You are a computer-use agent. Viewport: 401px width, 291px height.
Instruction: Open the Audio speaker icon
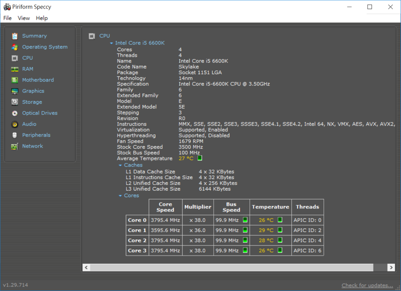pos(15,124)
